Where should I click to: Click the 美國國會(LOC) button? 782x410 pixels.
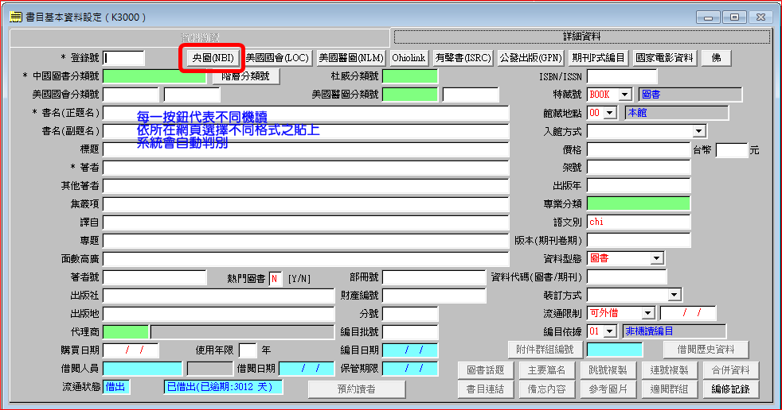tap(277, 58)
